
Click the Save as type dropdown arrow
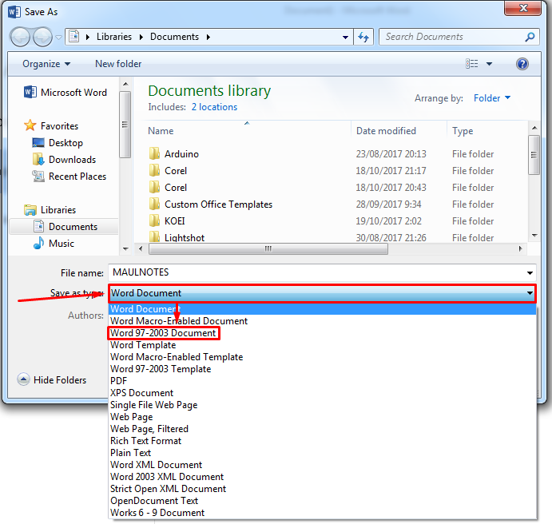point(530,293)
